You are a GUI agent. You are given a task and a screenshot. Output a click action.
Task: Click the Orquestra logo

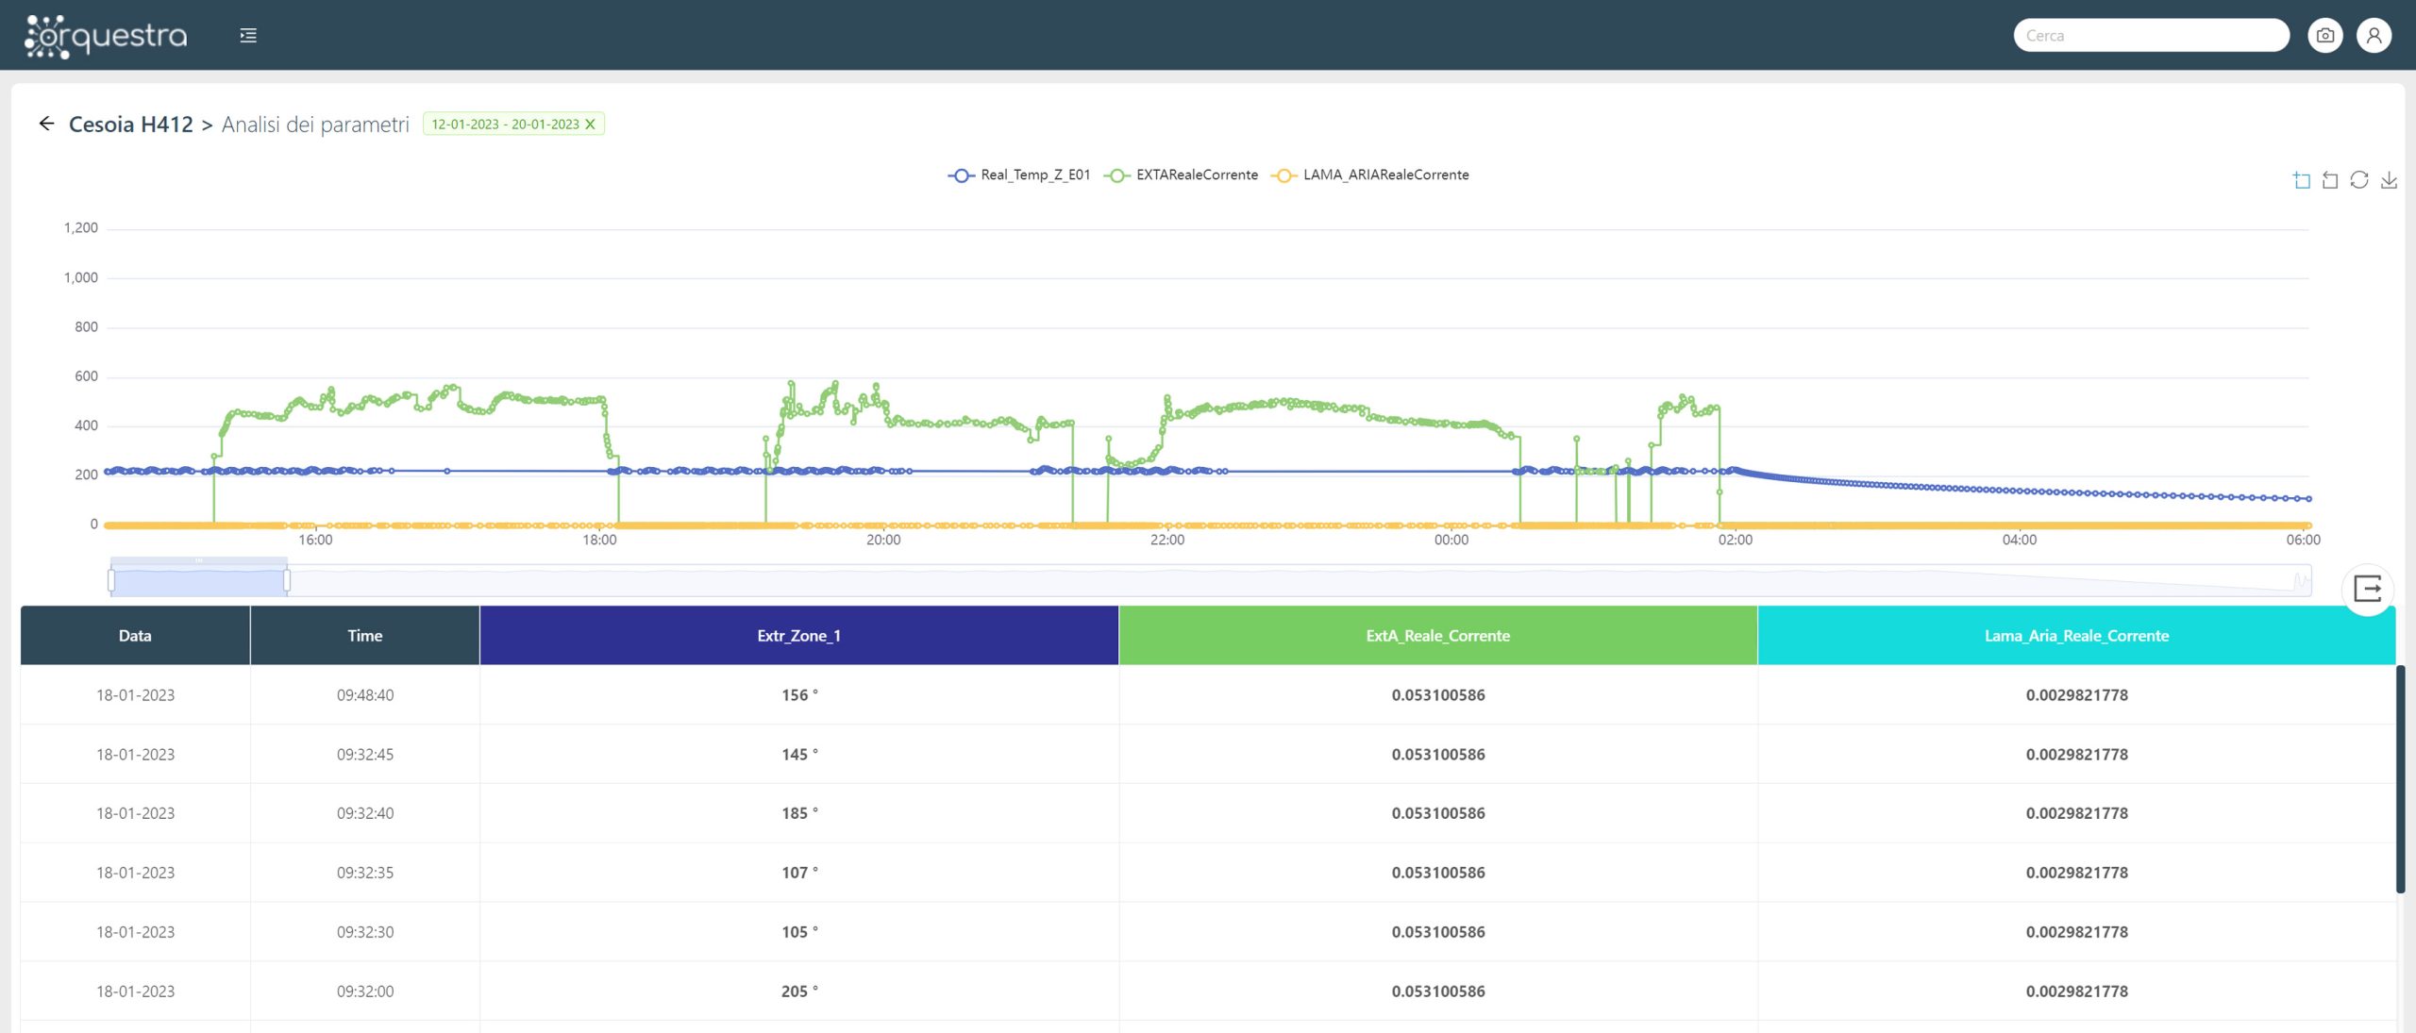[x=106, y=36]
